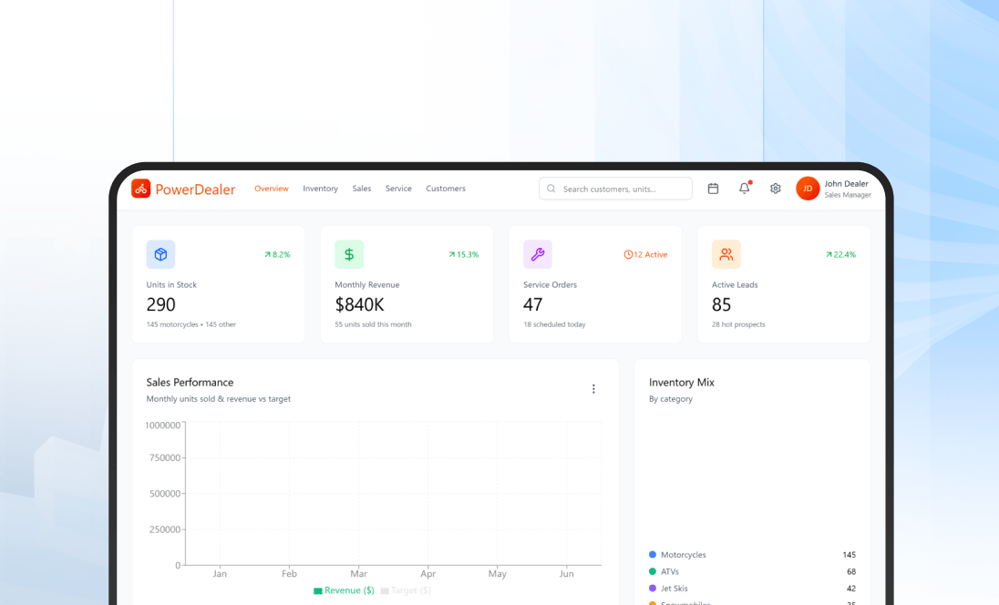Click the PowerDealer logo icon
This screenshot has height=605, width=999.
[141, 189]
